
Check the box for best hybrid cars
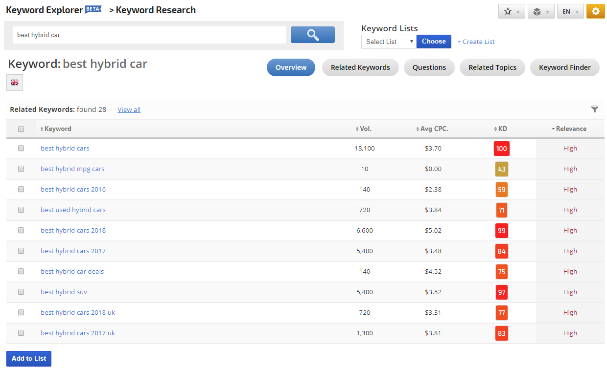tap(21, 148)
